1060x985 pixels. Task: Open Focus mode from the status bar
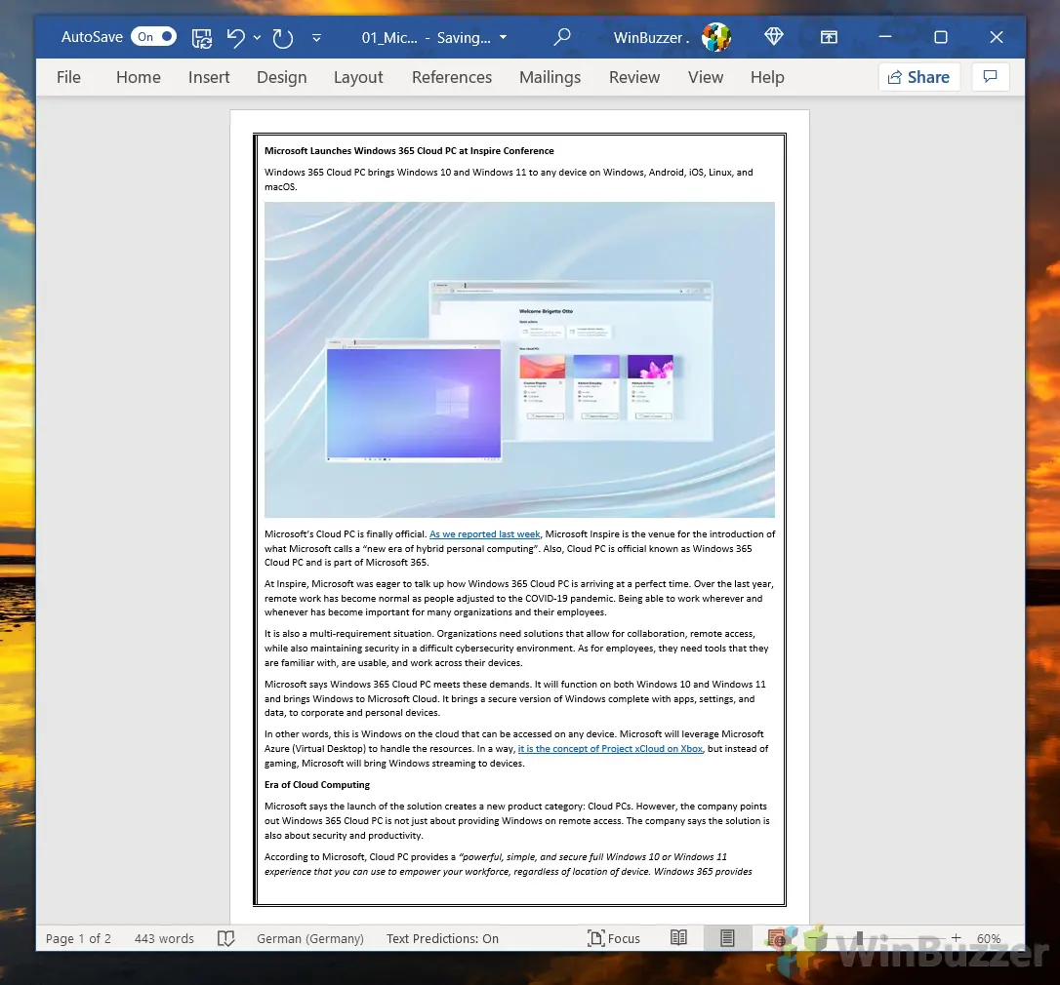614,938
